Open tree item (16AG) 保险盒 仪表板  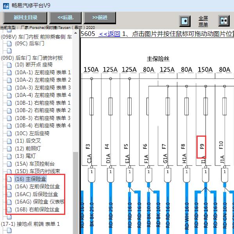pyautogui.click(x=40, y=202)
